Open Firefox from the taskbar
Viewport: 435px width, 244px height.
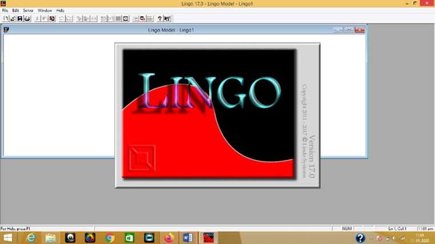168,238
